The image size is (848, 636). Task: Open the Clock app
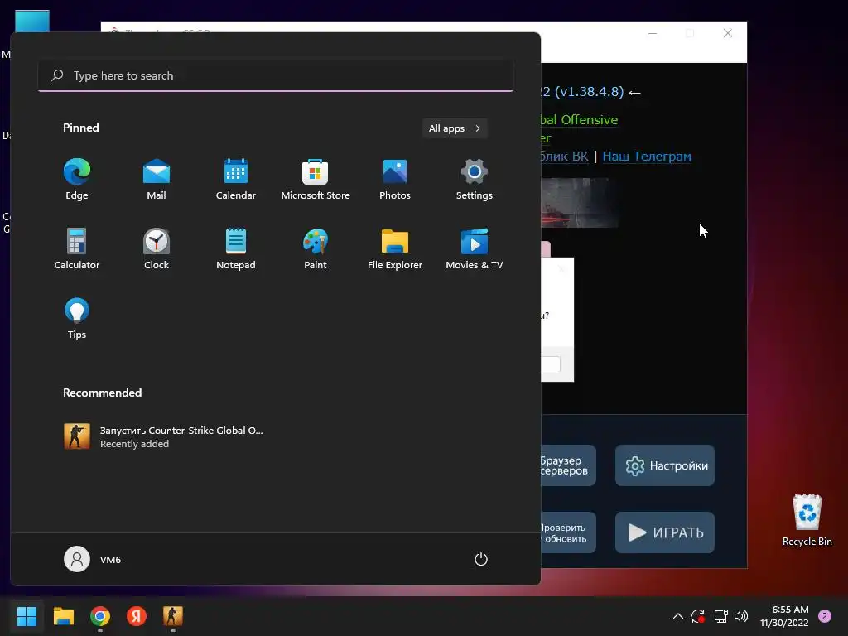(x=157, y=248)
